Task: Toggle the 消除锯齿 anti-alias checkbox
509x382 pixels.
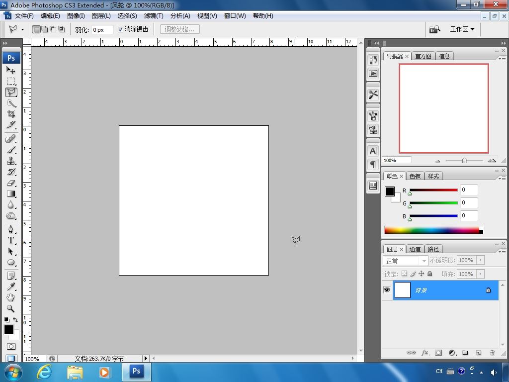Action: tap(120, 29)
